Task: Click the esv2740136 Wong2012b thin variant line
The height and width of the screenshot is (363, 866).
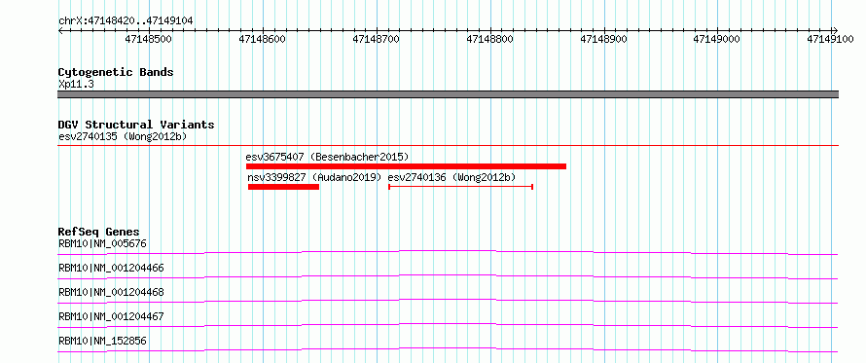Action: 460,187
